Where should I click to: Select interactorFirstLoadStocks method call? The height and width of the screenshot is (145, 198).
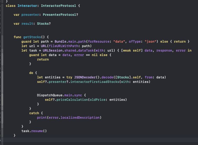pos(95,82)
